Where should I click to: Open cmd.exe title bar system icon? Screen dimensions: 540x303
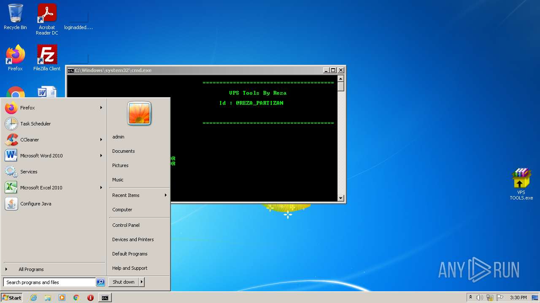[71, 70]
